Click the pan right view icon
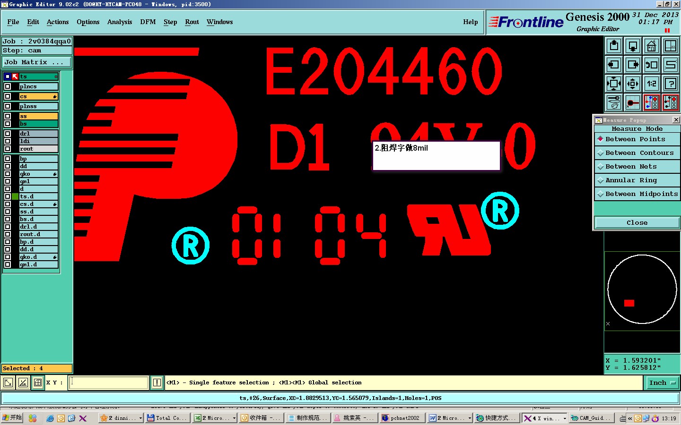Image resolution: width=681 pixels, height=425 pixels. tap(633, 65)
